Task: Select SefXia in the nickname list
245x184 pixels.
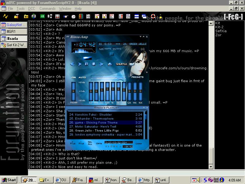Action: tap(221, 31)
